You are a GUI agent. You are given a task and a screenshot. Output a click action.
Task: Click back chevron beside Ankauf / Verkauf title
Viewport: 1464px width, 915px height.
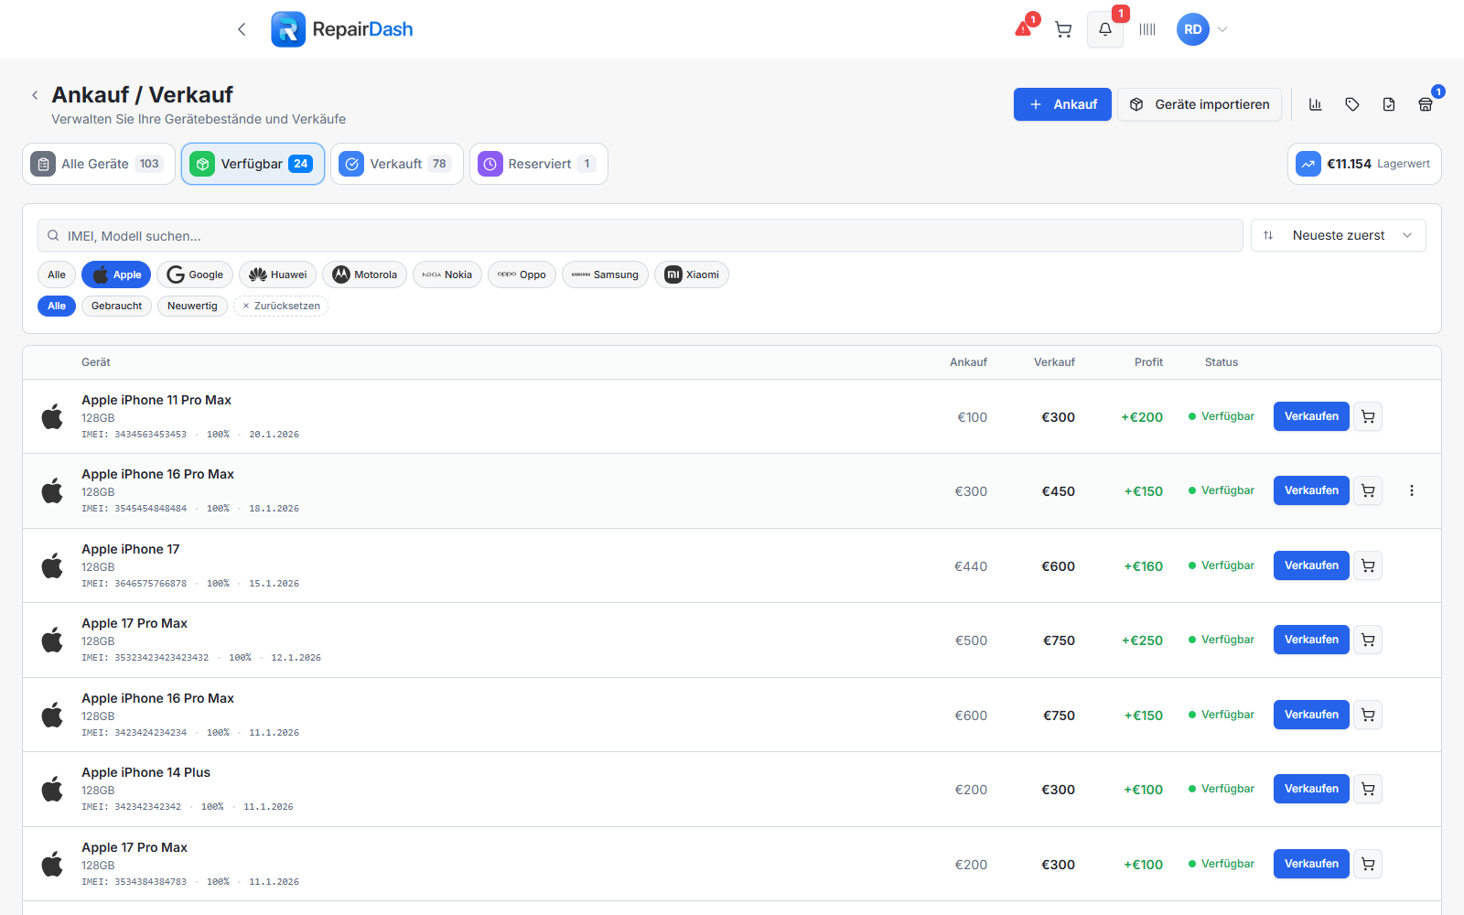(x=35, y=95)
